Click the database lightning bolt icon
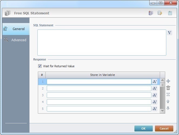179x135 pixels. pyautogui.click(x=160, y=13)
